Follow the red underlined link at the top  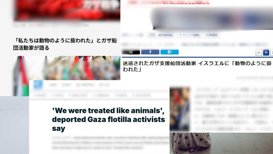169,2
